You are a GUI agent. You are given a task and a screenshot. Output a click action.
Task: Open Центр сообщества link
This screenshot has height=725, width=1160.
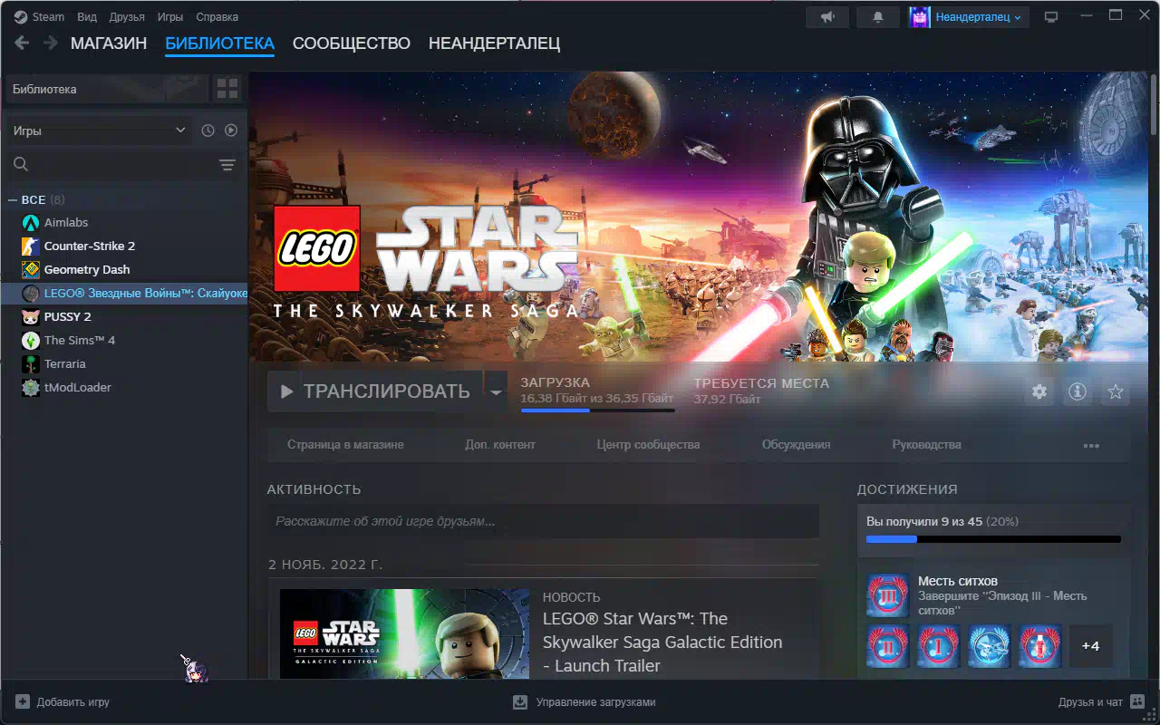[x=648, y=445]
